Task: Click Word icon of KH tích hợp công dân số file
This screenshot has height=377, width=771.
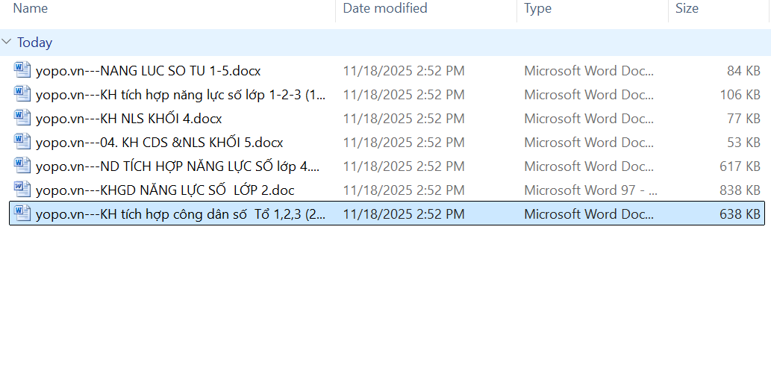Action: coord(22,214)
